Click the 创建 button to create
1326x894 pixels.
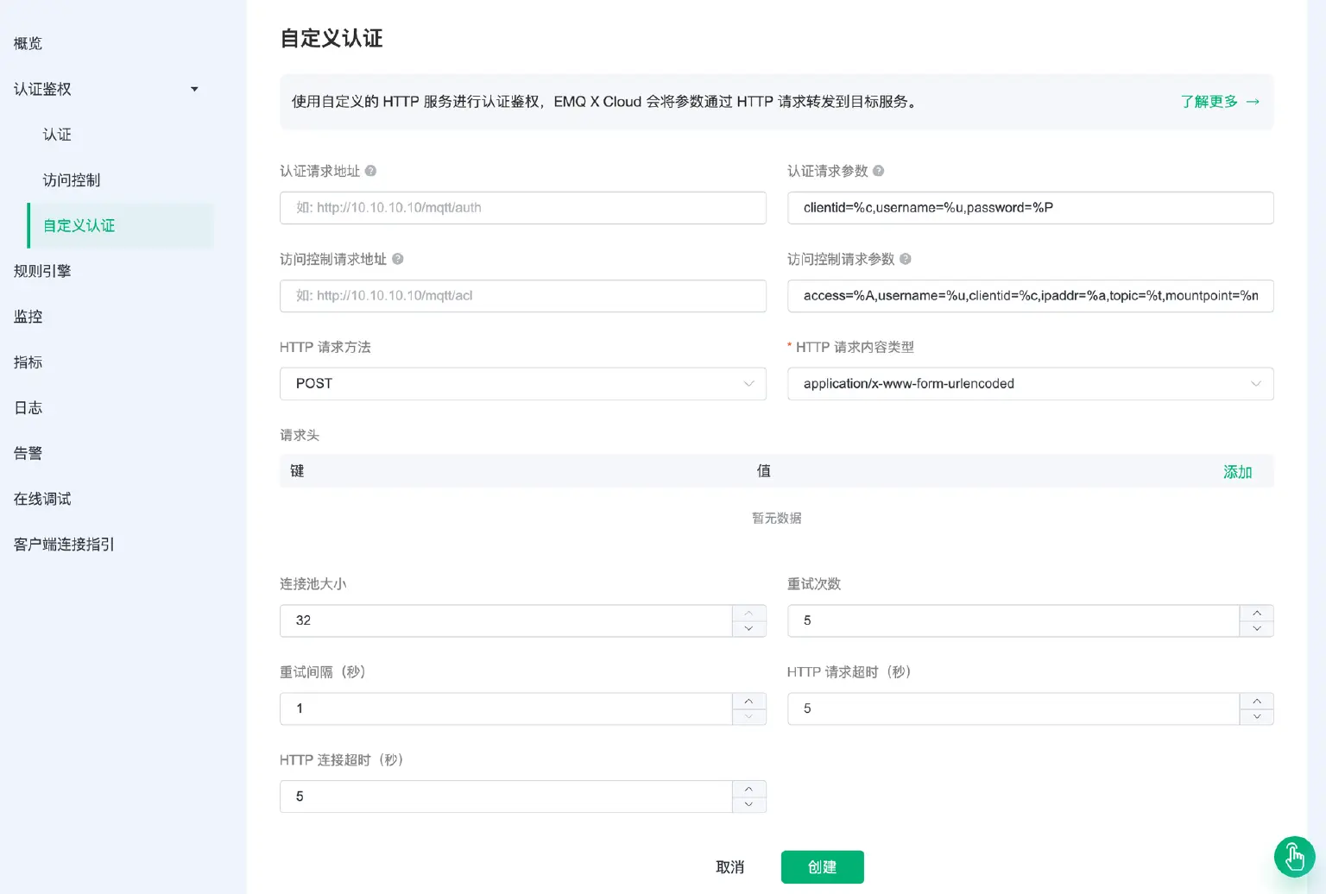click(x=822, y=866)
